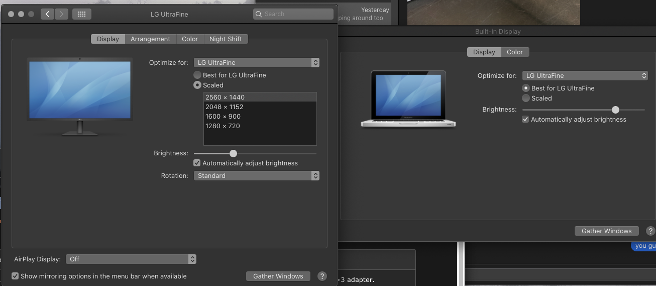Click Gather Windows in Built-in Display window
The width and height of the screenshot is (656, 286).
(607, 231)
